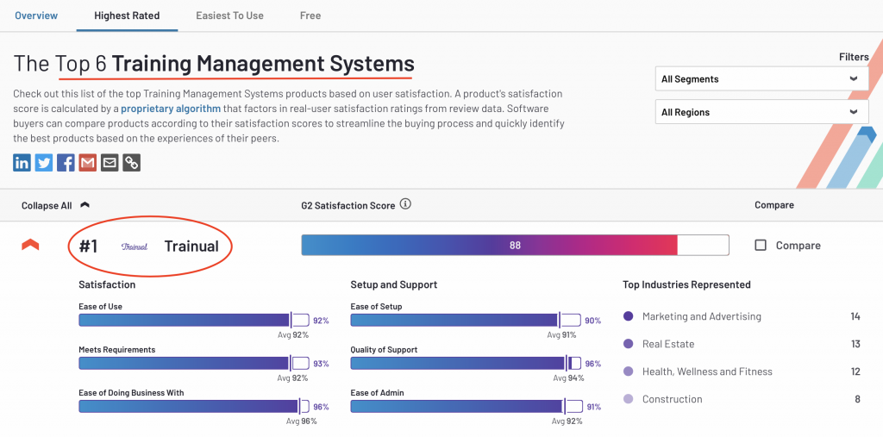
Task: Share the list on Twitter
Action: pos(44,162)
